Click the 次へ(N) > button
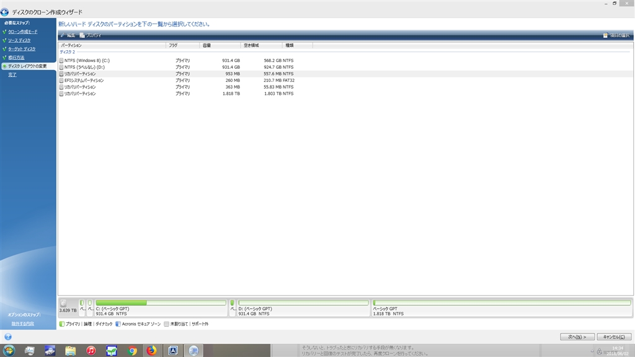The height and width of the screenshot is (357, 635). 577,337
